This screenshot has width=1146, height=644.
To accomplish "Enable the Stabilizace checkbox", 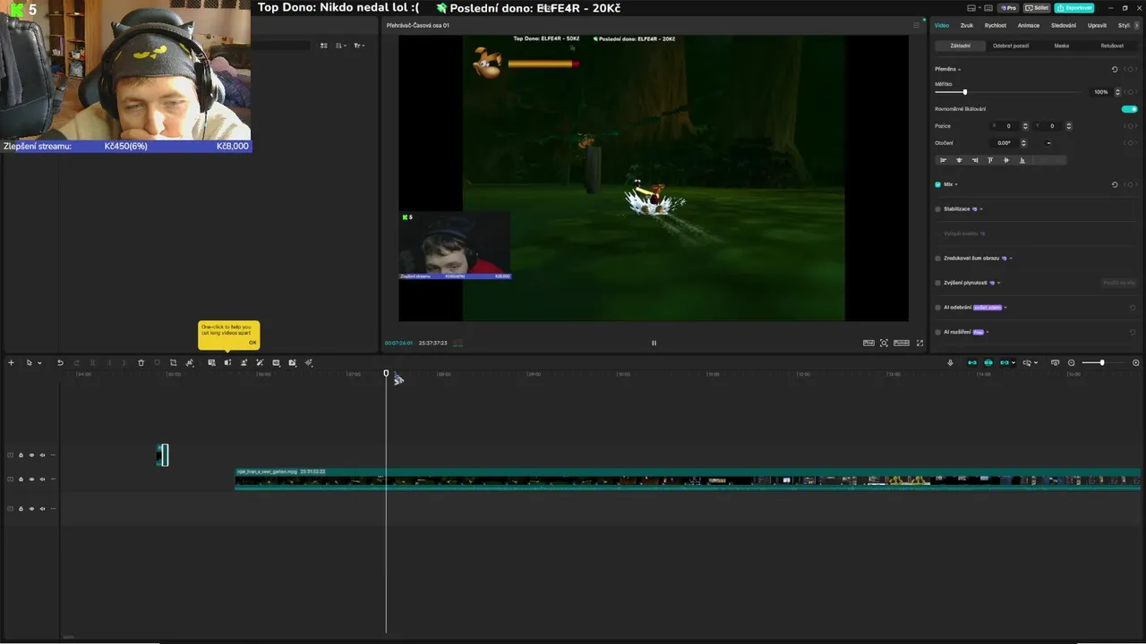I will pos(937,209).
